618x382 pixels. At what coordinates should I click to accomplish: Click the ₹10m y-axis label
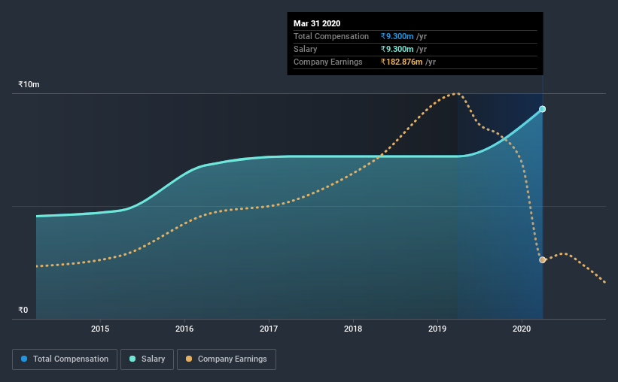[x=29, y=85]
